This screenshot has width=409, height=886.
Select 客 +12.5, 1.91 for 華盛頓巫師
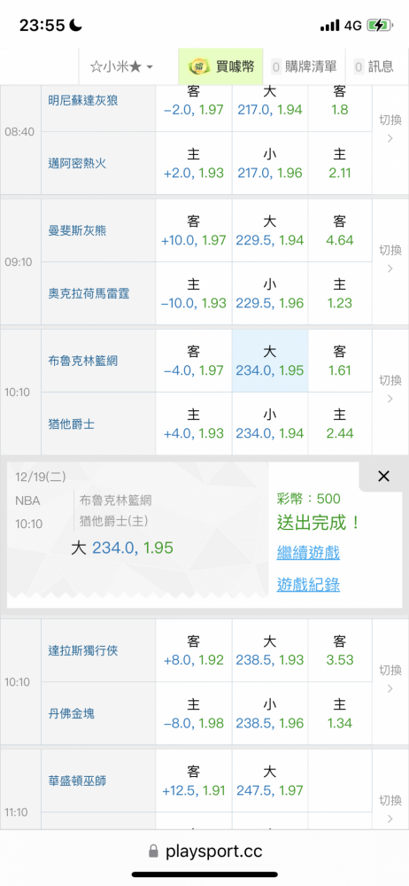click(194, 781)
